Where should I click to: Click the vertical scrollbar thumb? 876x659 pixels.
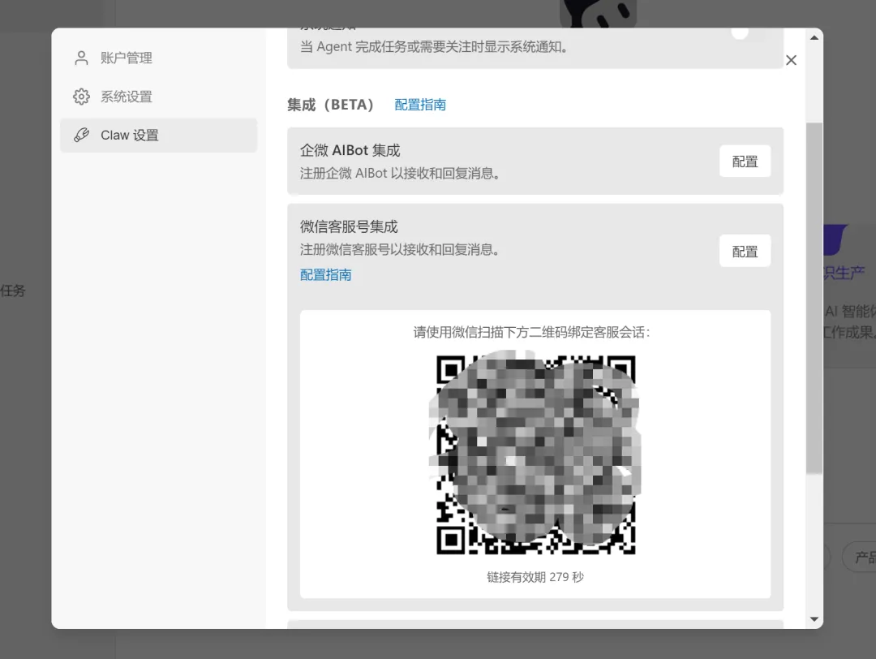pyautogui.click(x=814, y=299)
